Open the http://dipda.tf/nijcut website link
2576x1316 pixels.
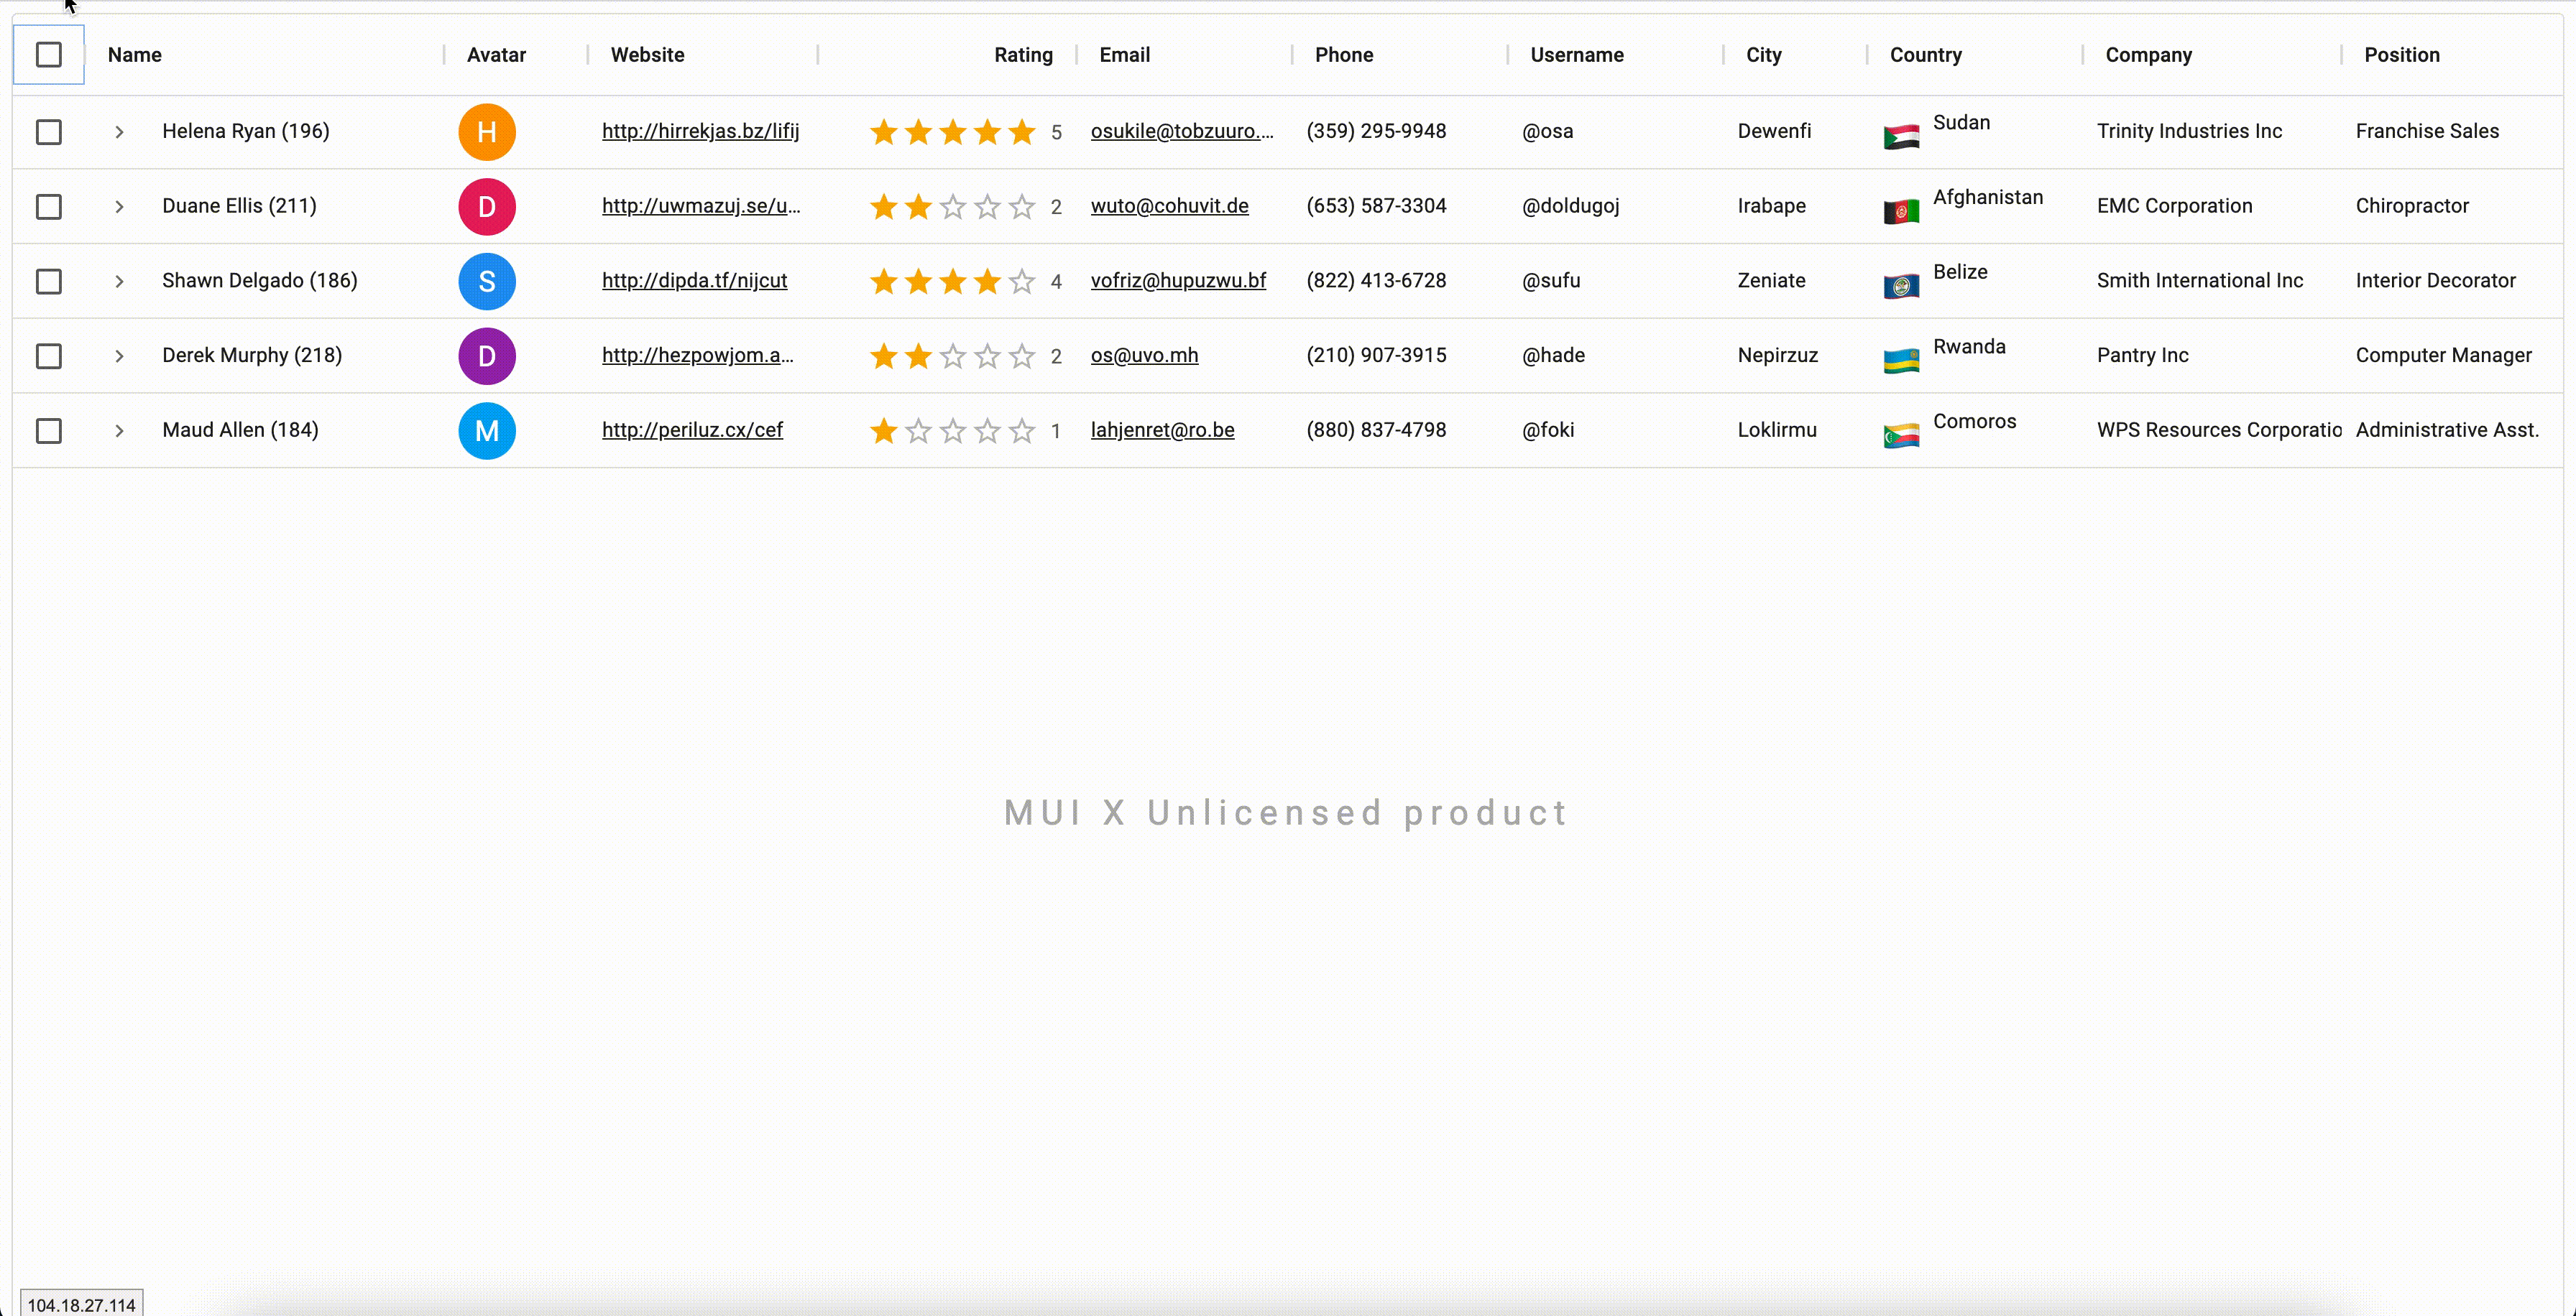coord(694,281)
